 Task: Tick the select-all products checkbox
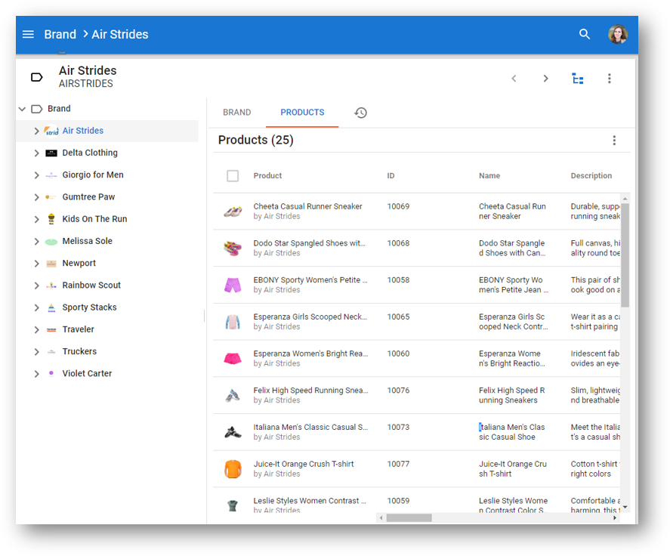click(233, 176)
